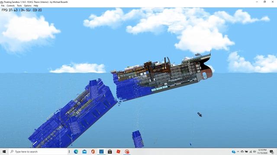Image resolution: width=277 pixels, height=155 pixels.
Task: Click the blue people tray icon
Action: click(x=234, y=152)
